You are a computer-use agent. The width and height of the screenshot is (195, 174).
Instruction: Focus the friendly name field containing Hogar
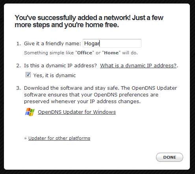click(x=112, y=43)
